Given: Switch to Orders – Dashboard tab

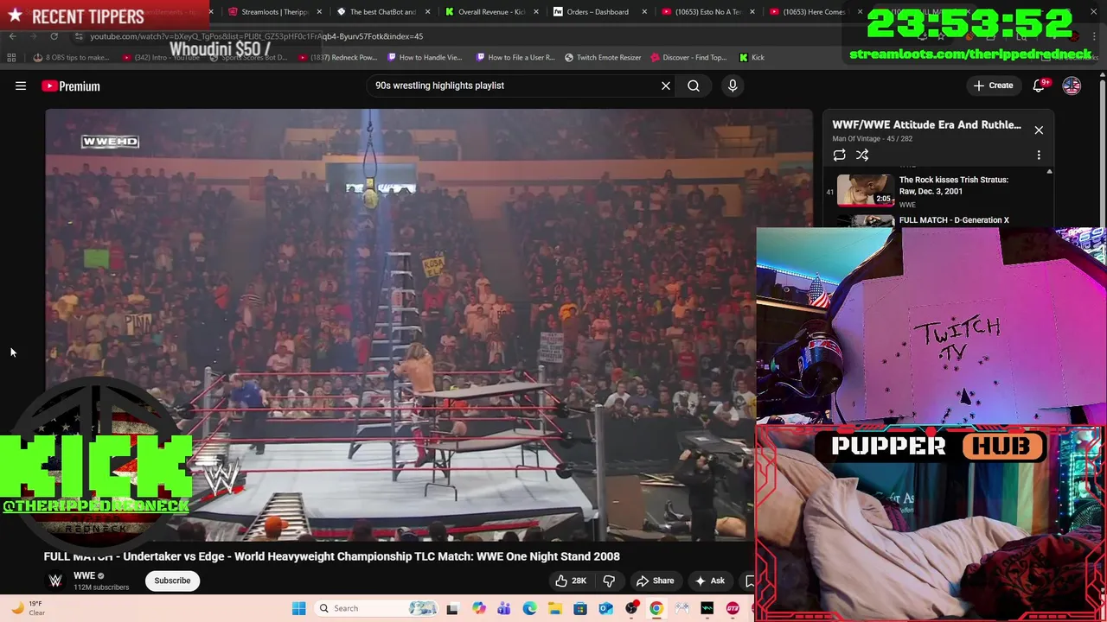Looking at the screenshot, I should pyautogui.click(x=598, y=12).
